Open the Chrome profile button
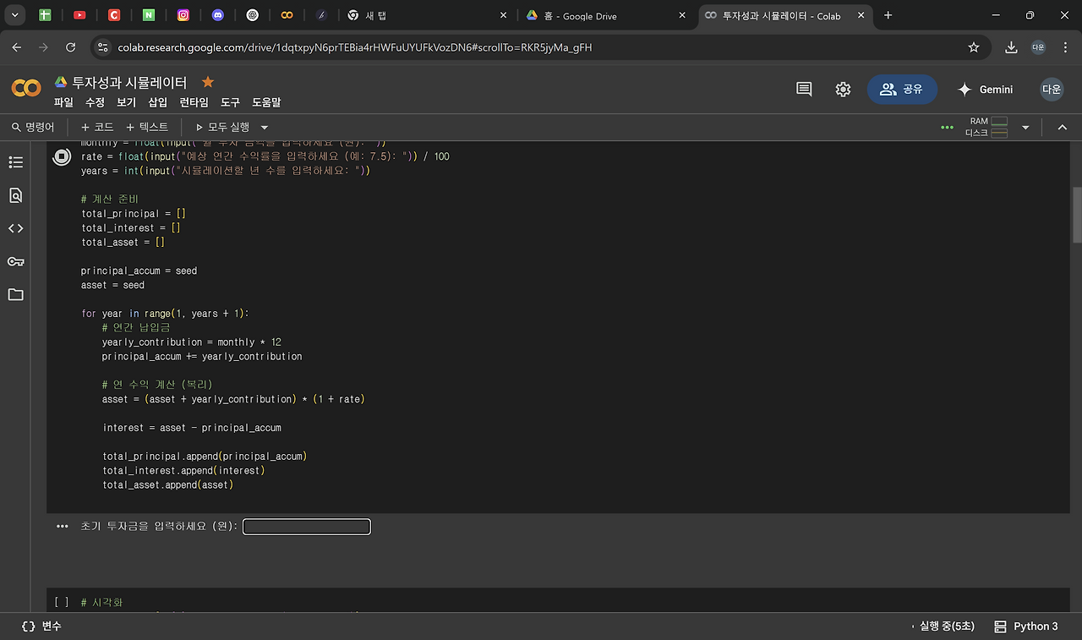Viewport: 1082px width, 640px height. (x=1038, y=47)
